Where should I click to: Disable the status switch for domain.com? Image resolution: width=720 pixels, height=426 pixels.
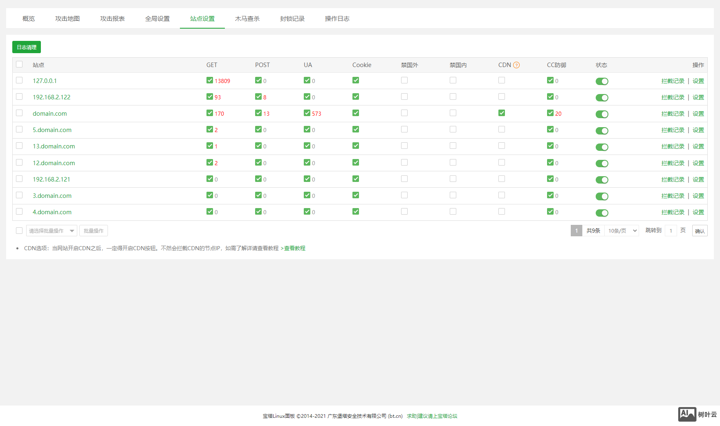pos(601,114)
